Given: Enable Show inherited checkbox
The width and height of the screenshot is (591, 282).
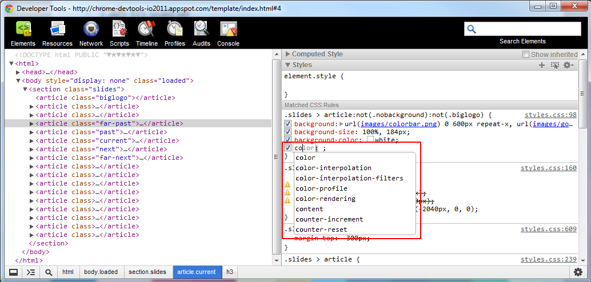Looking at the screenshot, I should (526, 54).
